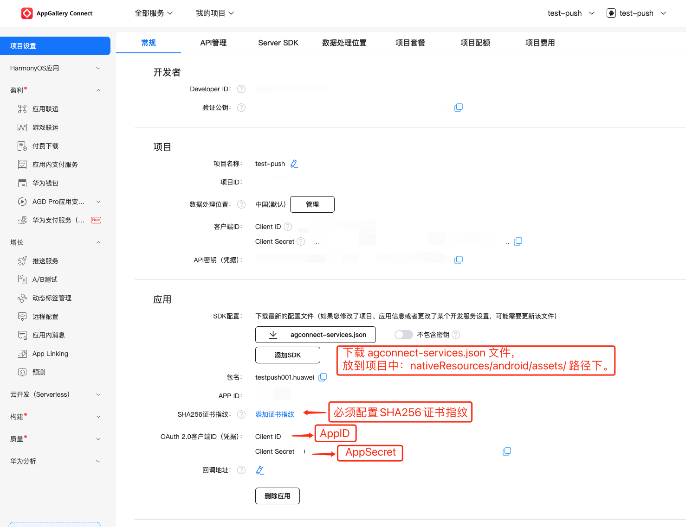This screenshot has width=686, height=527.
Task: Show help for project Client ID
Action: pos(288,227)
